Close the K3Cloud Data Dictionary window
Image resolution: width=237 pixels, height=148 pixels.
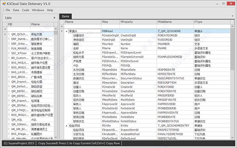click(x=231, y=4)
